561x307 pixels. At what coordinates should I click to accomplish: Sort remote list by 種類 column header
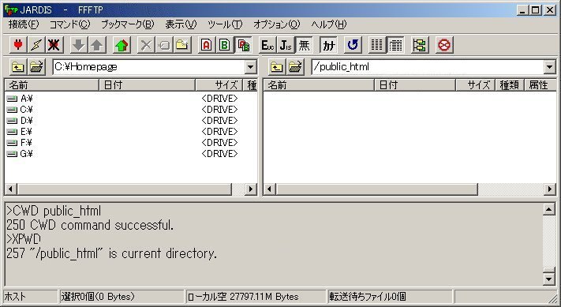click(x=510, y=85)
